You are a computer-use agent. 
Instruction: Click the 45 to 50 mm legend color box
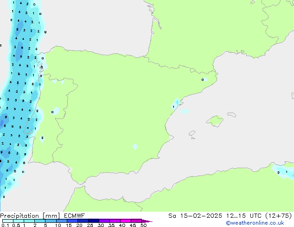(136, 221)
